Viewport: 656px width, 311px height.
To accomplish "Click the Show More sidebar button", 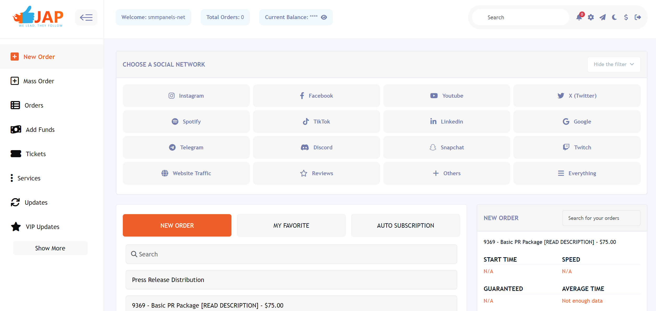I will coord(50,248).
